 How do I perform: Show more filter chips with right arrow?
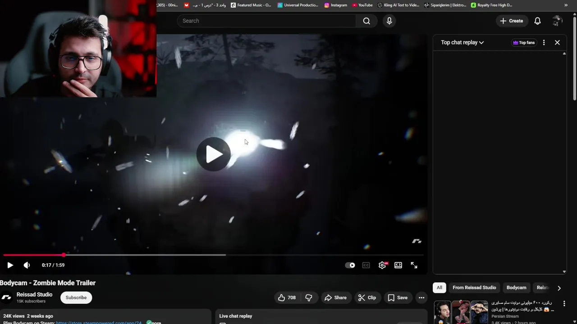click(x=559, y=288)
